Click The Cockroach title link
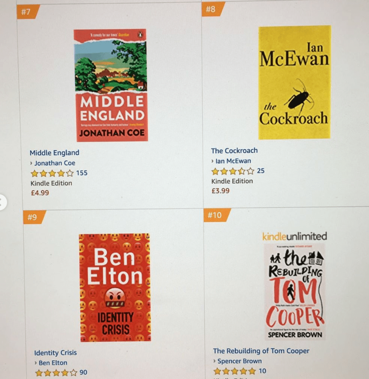The width and height of the screenshot is (369, 379). click(235, 150)
